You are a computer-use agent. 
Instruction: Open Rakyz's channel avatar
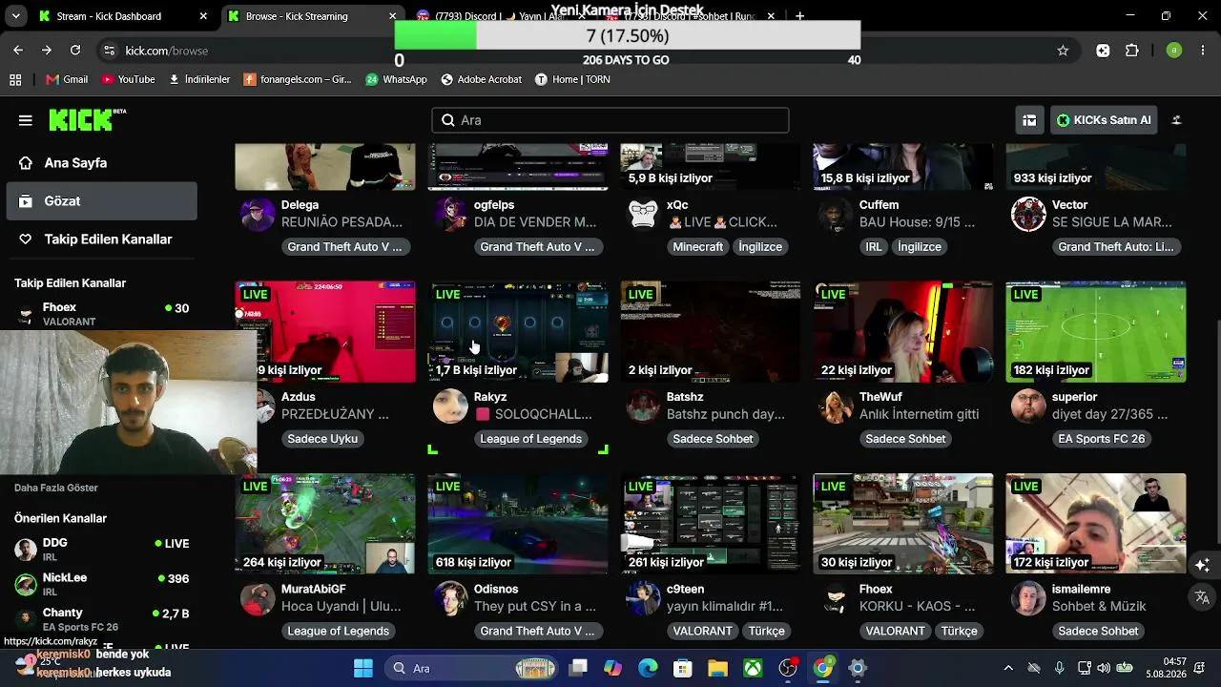coord(450,406)
